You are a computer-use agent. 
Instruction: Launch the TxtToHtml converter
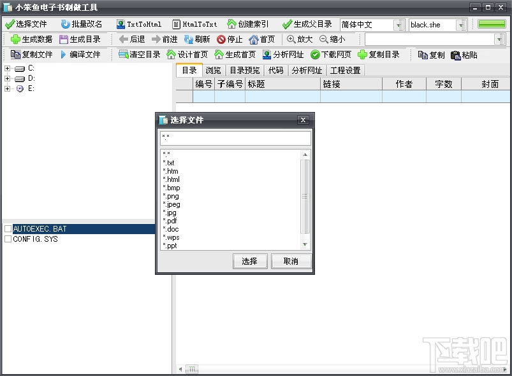click(140, 24)
